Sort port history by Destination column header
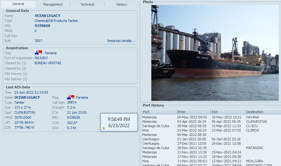Viewport: 281px width, 166px height. pyautogui.click(x=263, y=112)
